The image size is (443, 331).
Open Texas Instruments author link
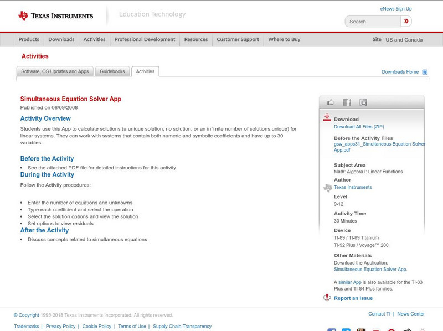353,187
